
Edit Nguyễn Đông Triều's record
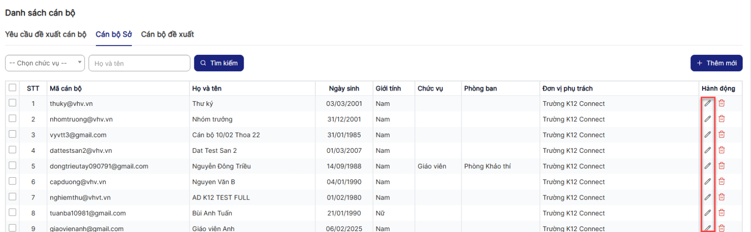click(707, 166)
